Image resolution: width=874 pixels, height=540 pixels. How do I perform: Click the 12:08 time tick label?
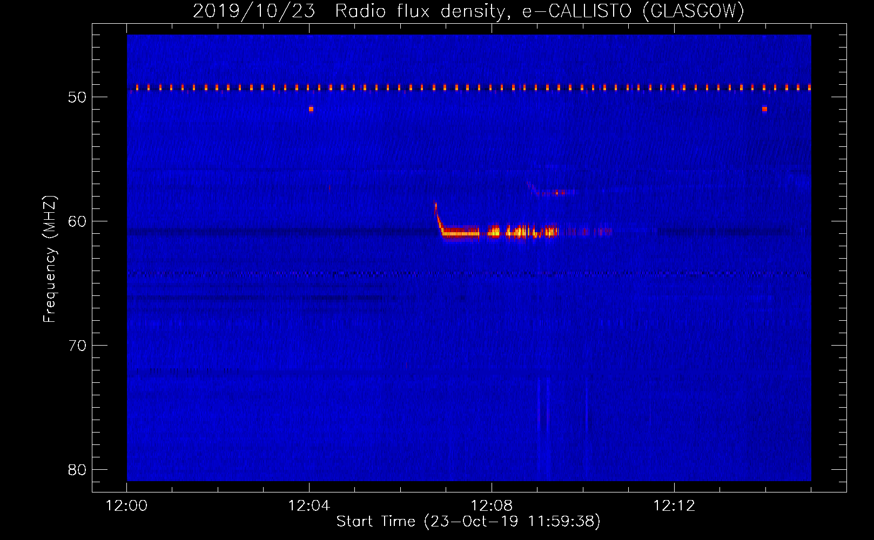pos(492,506)
